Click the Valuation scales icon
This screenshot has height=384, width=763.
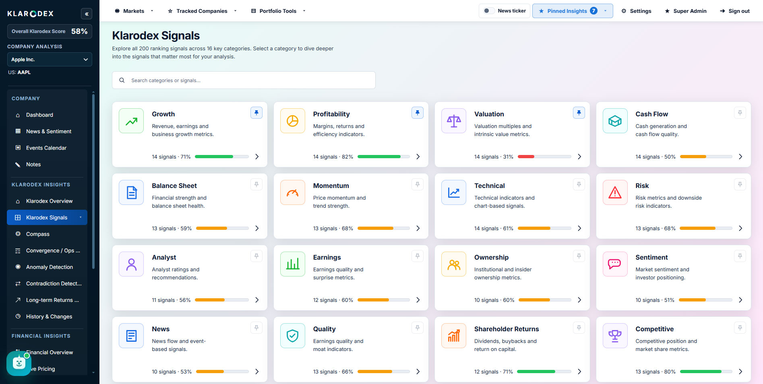454,121
